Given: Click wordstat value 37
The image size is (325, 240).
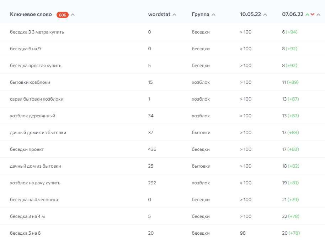Looking at the screenshot, I should coord(151,133).
